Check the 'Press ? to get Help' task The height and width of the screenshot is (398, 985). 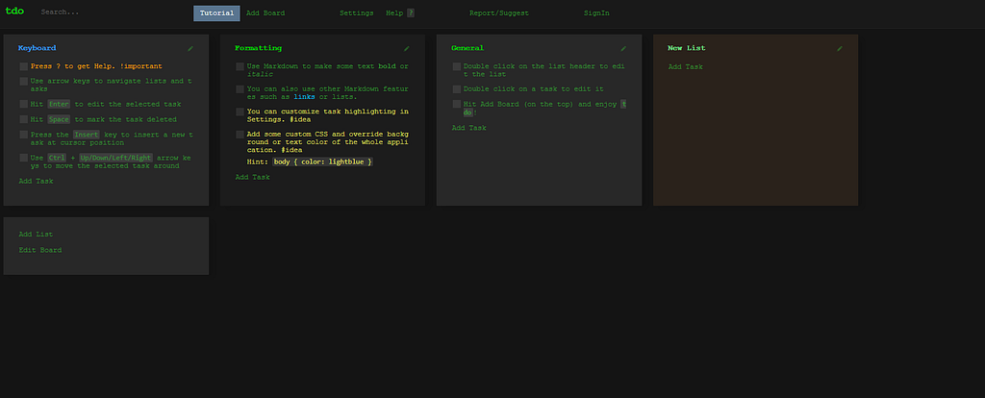tap(23, 66)
